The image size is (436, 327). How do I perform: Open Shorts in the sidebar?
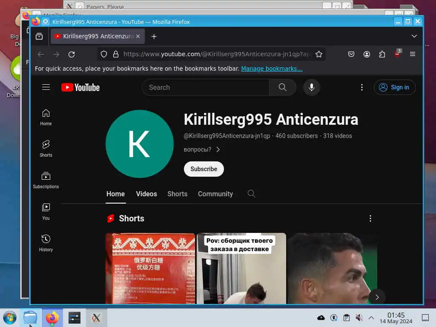(x=46, y=149)
